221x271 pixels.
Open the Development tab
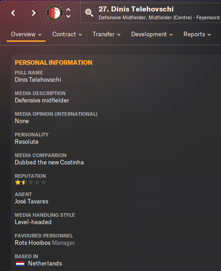(152, 34)
